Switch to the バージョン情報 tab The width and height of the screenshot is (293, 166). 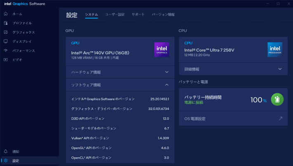[x=163, y=14]
